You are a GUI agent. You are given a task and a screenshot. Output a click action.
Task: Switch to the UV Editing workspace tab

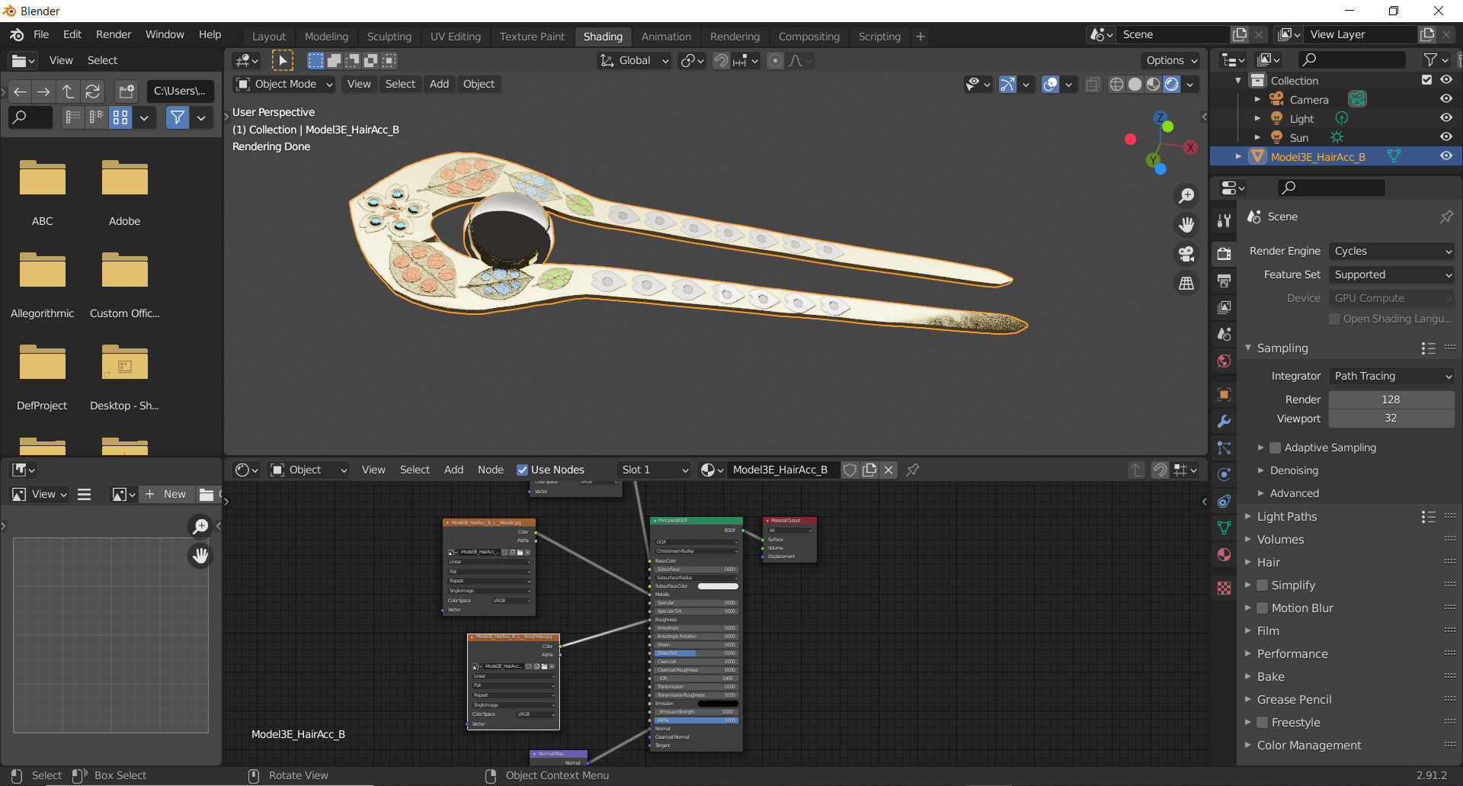pos(456,36)
